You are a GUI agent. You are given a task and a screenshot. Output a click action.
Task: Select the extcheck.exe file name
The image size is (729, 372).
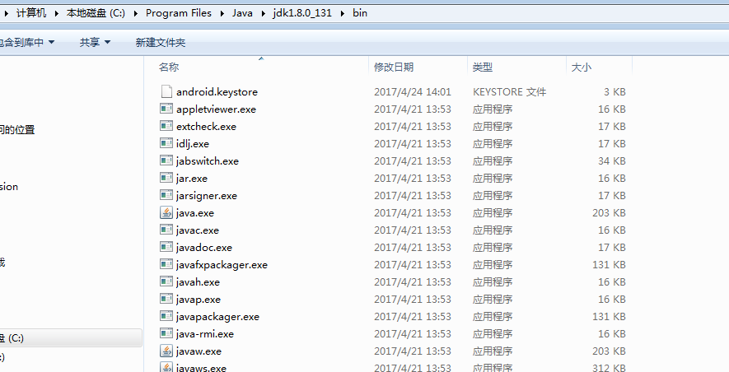[206, 126]
